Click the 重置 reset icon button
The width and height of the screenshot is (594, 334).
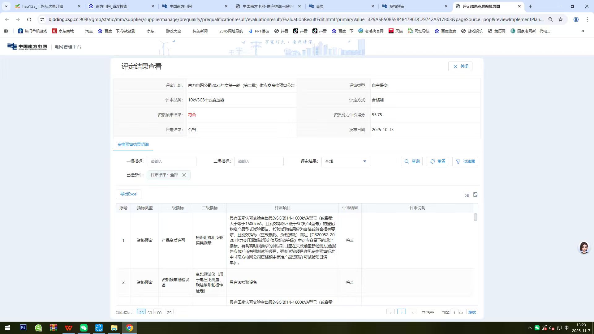437,161
